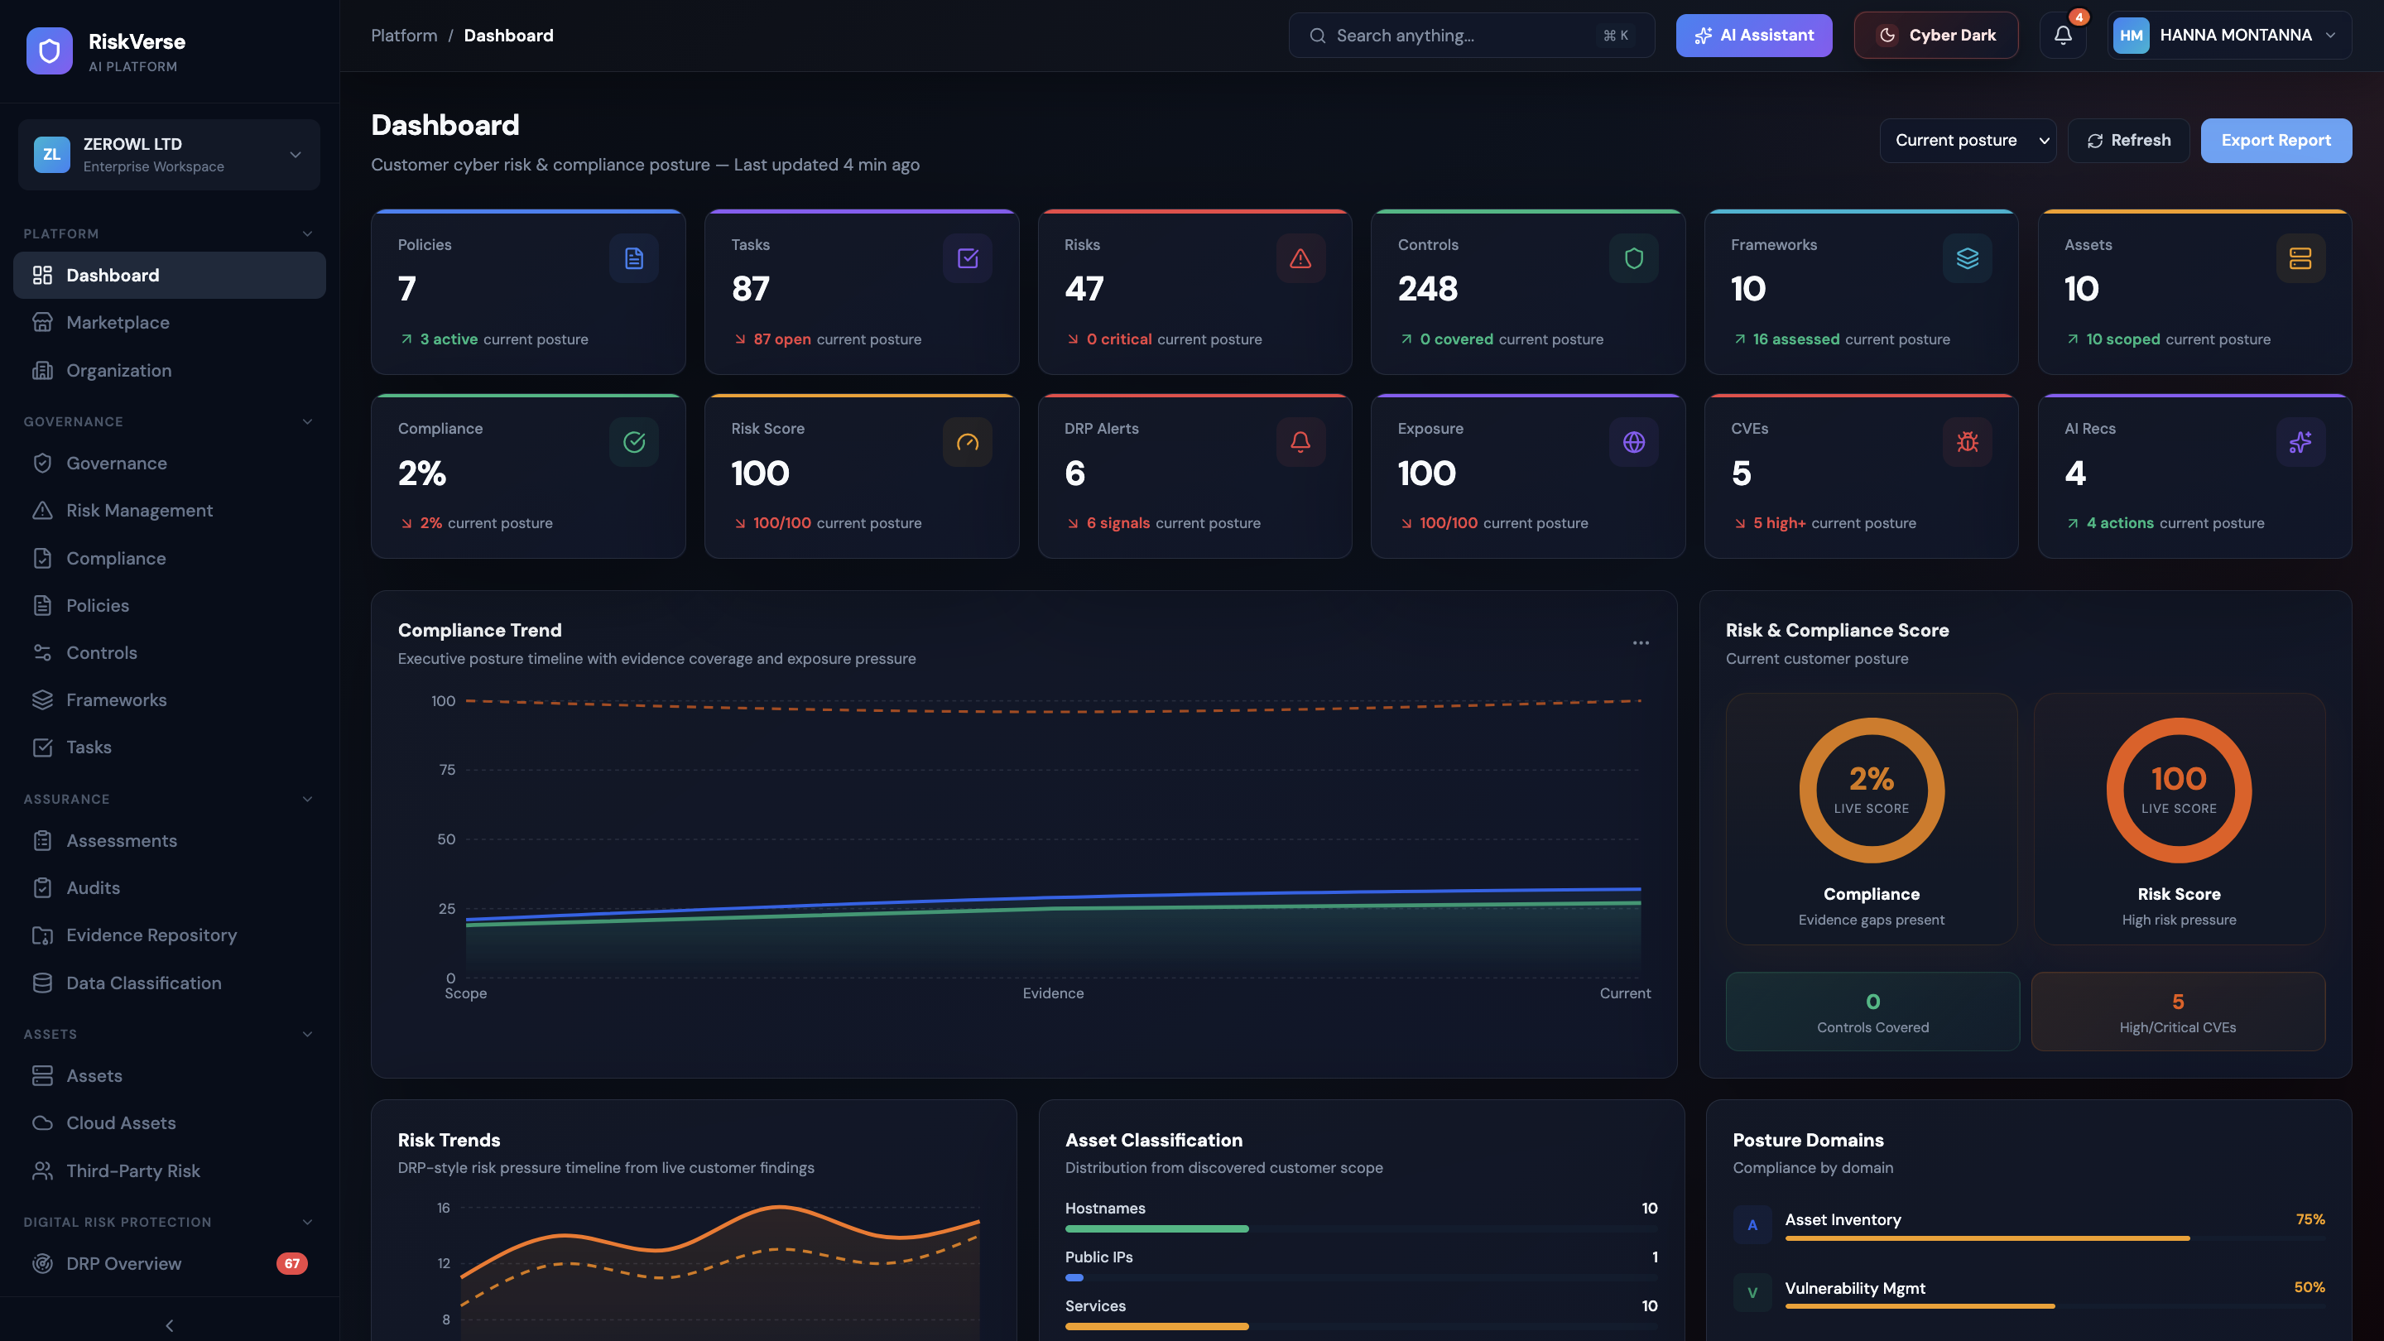Open notifications via the bell icon

point(2063,35)
